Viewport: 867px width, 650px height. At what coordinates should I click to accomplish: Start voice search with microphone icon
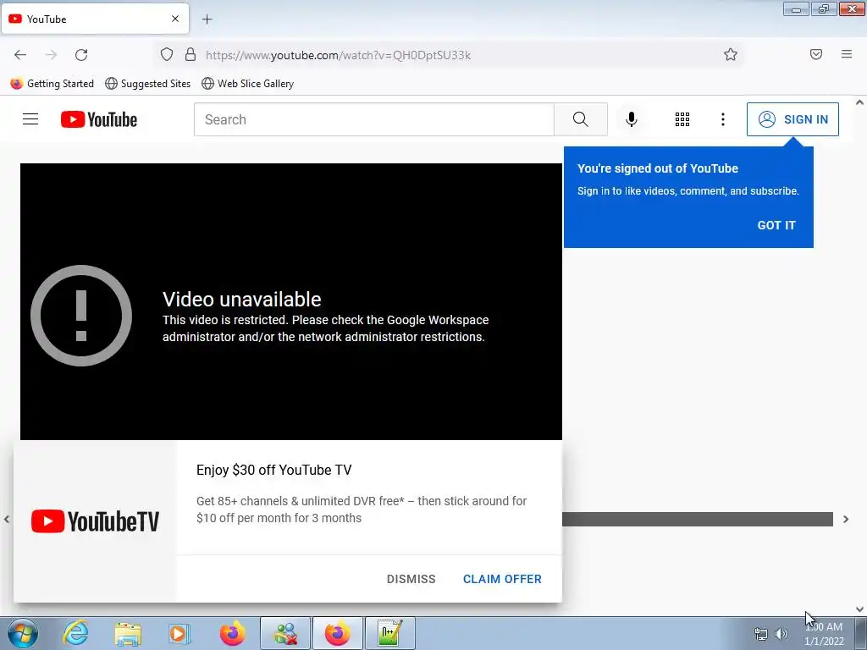coord(632,119)
